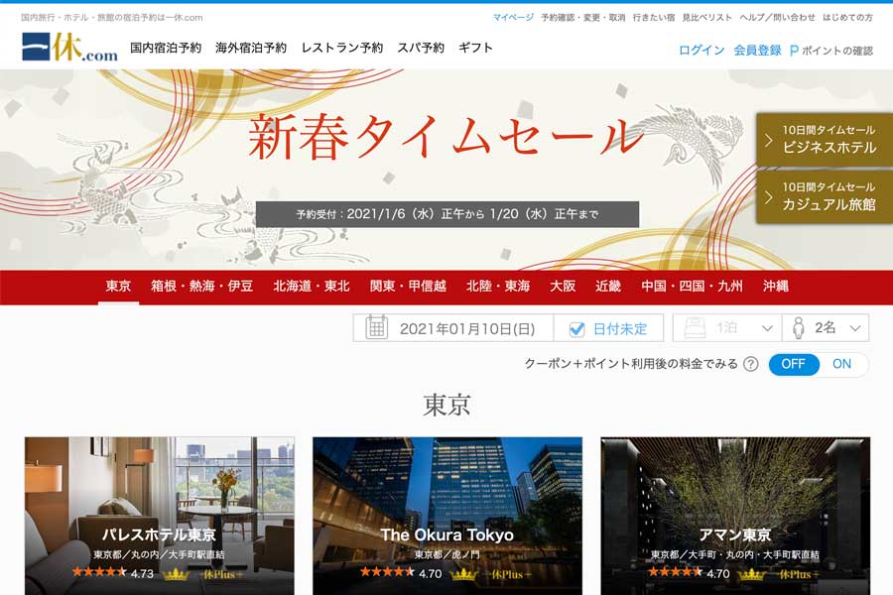This screenshot has width=893, height=595.
Task: Click the ログイン link
Action: click(702, 51)
